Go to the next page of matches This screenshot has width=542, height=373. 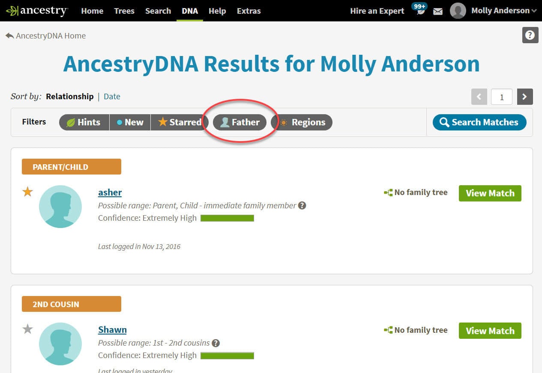(524, 97)
